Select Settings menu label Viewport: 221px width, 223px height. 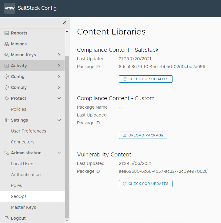click(x=19, y=120)
